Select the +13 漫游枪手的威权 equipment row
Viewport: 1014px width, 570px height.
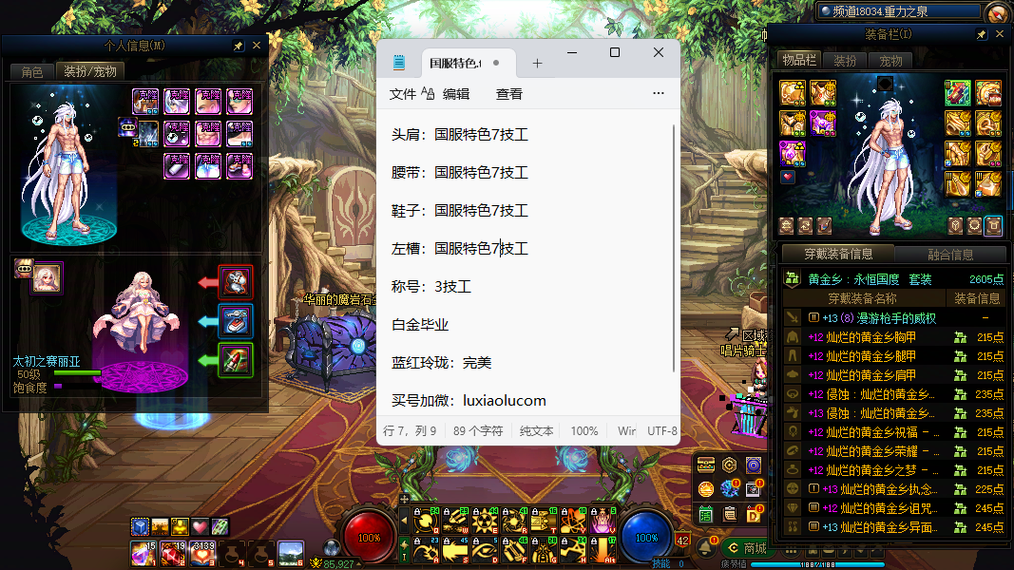click(891, 318)
